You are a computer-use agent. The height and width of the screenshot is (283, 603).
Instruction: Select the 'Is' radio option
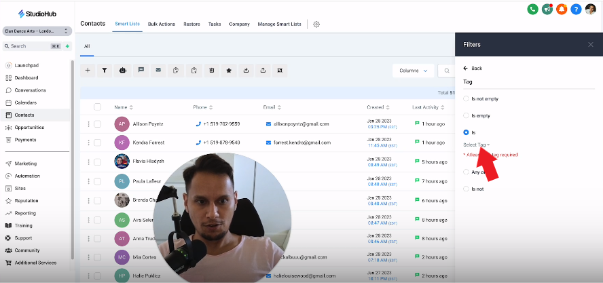click(x=466, y=132)
